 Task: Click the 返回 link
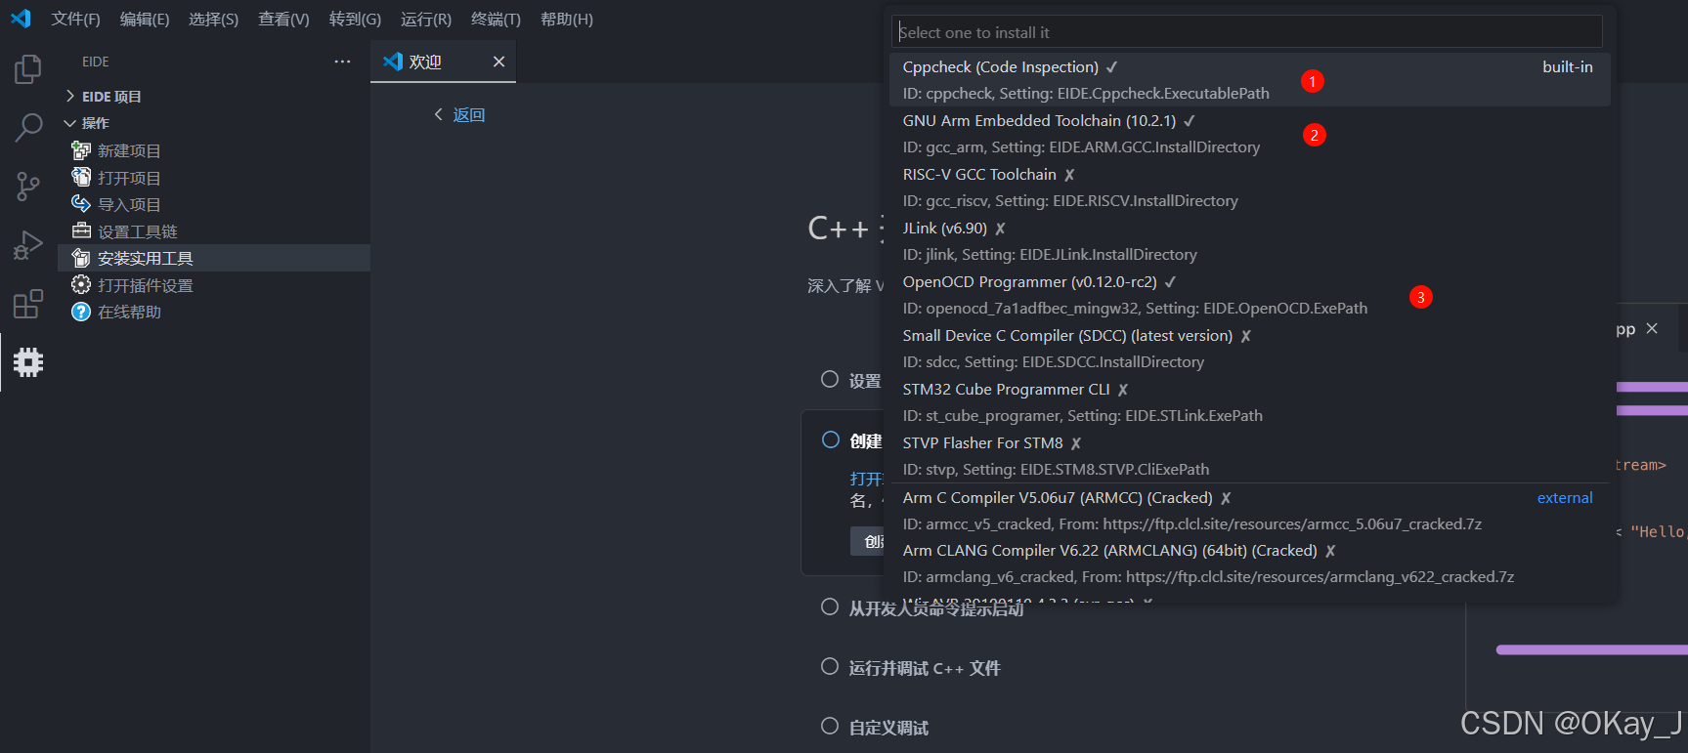click(469, 115)
